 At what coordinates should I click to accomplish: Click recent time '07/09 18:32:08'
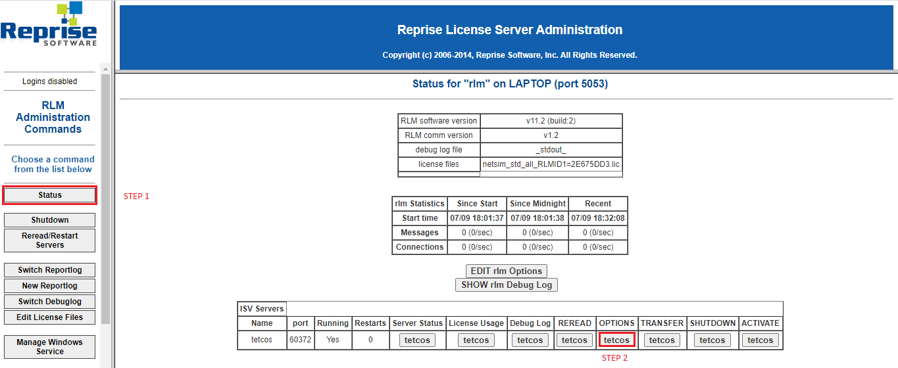click(x=598, y=218)
